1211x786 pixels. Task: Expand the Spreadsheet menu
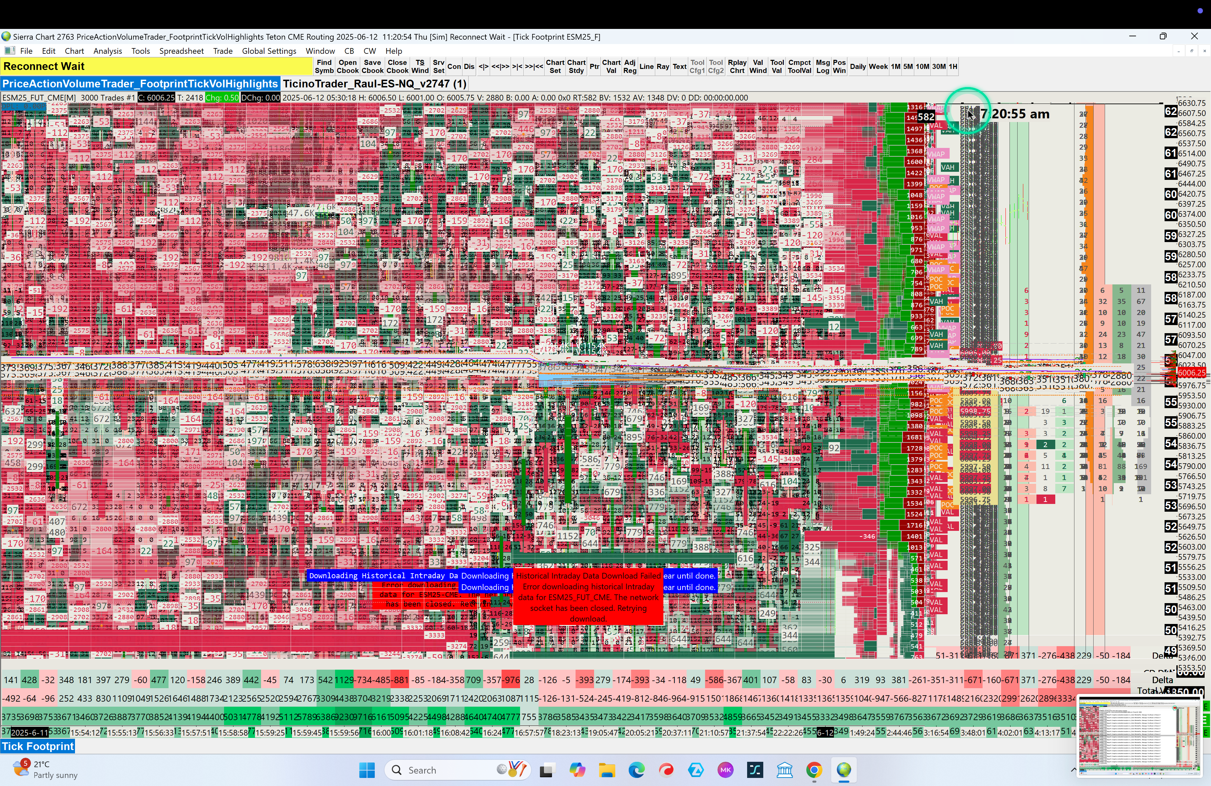click(x=181, y=51)
